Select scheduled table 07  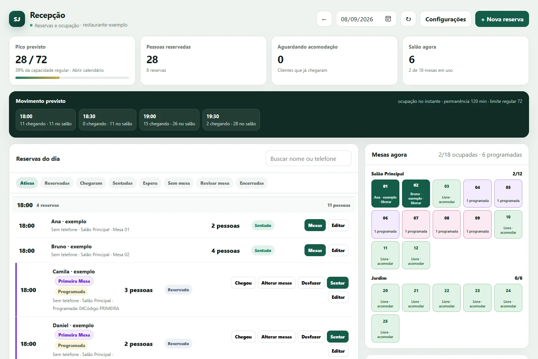416,224
